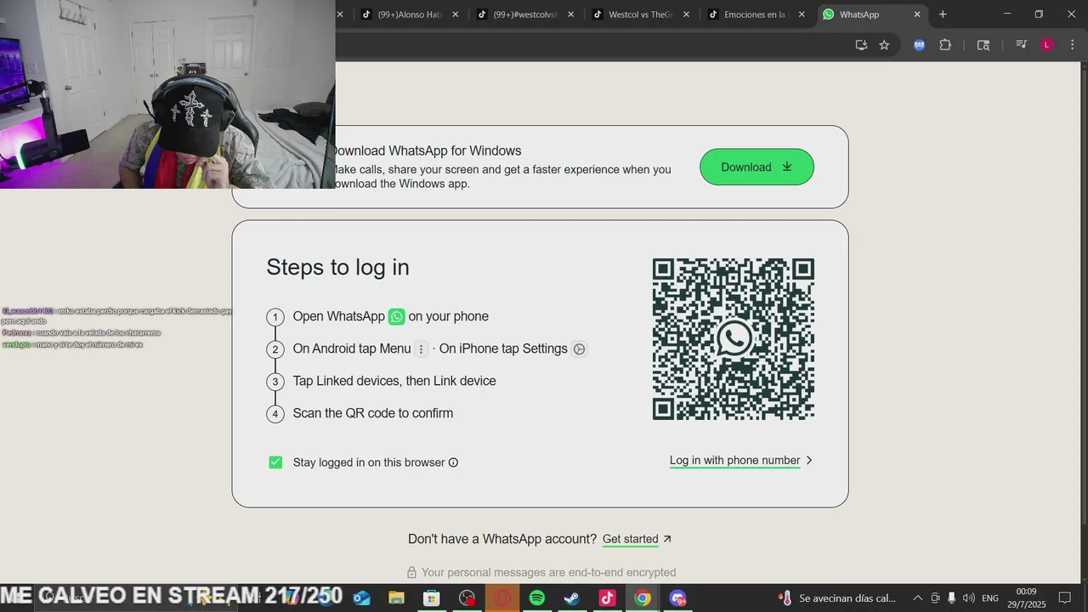Viewport: 1088px width, 612px height.
Task: Uncheck 'Stay logged in on this browser'
Action: (275, 462)
